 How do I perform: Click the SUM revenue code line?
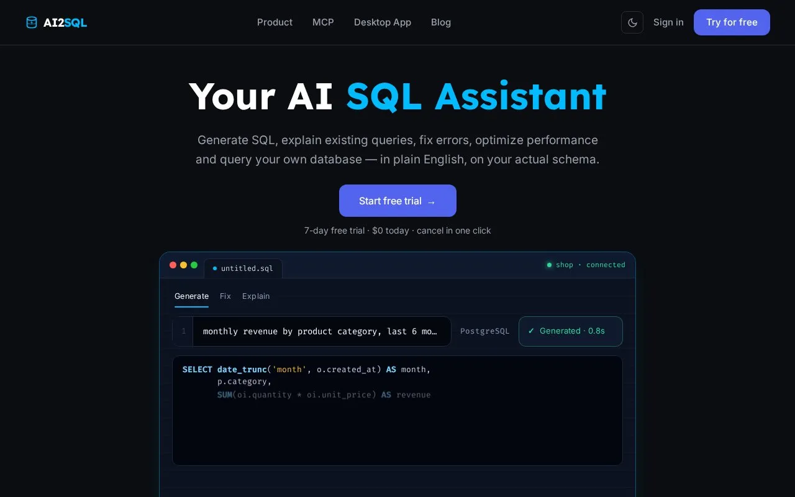pos(324,395)
